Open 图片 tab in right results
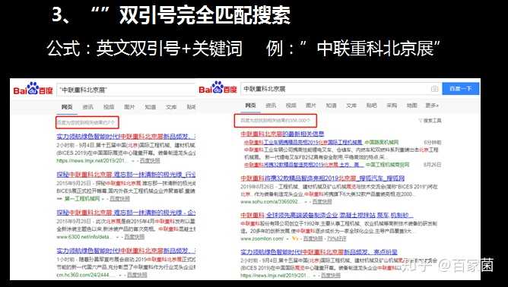 click(311, 106)
